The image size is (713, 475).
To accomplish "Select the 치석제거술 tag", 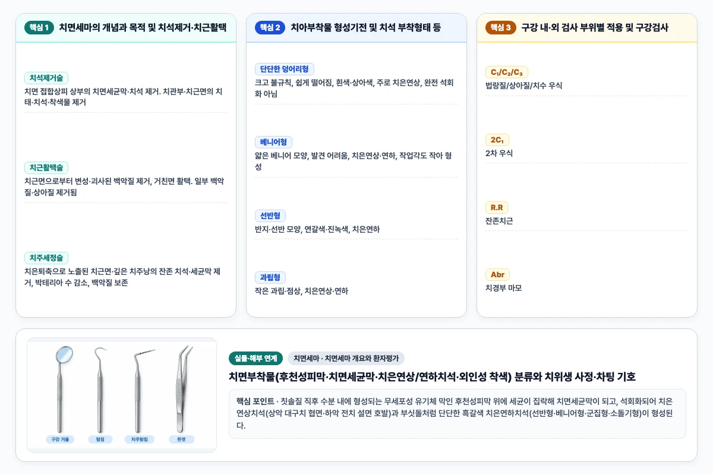I will tap(46, 78).
